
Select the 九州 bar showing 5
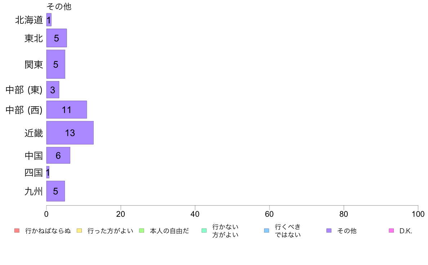pyautogui.click(x=55, y=191)
